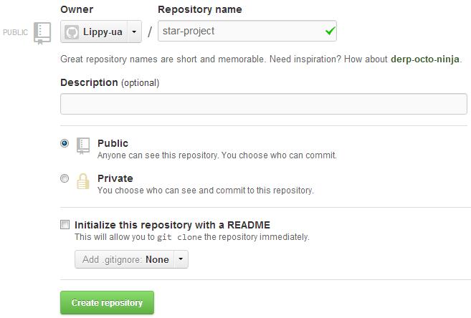The width and height of the screenshot is (471, 318).
Task: Click the Private option label text
Action: (x=115, y=178)
